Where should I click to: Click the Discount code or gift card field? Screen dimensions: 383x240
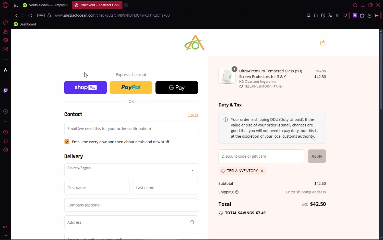(261, 156)
